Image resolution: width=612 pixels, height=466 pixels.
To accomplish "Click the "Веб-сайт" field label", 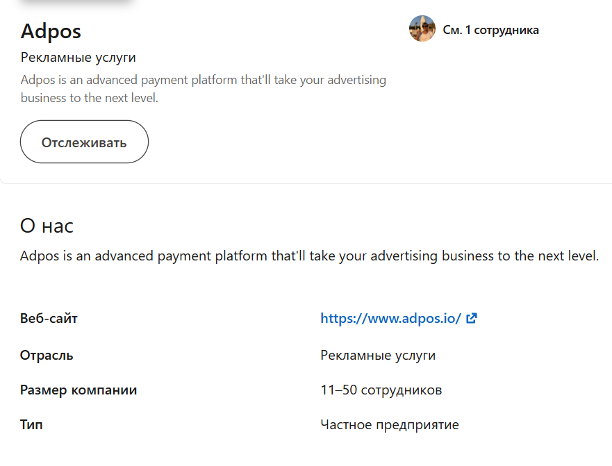I will click(x=49, y=319).
